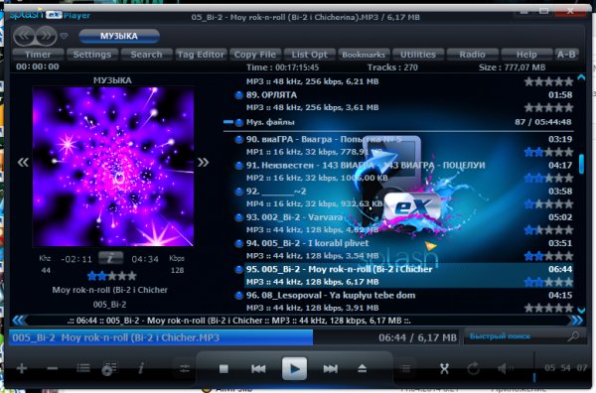Screen dimensions: 596x393
Task: Toggle shuffle crossed-arrows icon
Action: 444,368
